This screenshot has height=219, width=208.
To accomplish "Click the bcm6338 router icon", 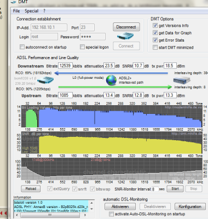I will 45,80.
